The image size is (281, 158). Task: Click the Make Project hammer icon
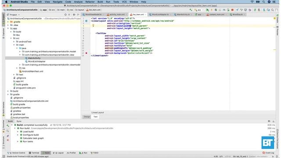[x=191, y=10]
